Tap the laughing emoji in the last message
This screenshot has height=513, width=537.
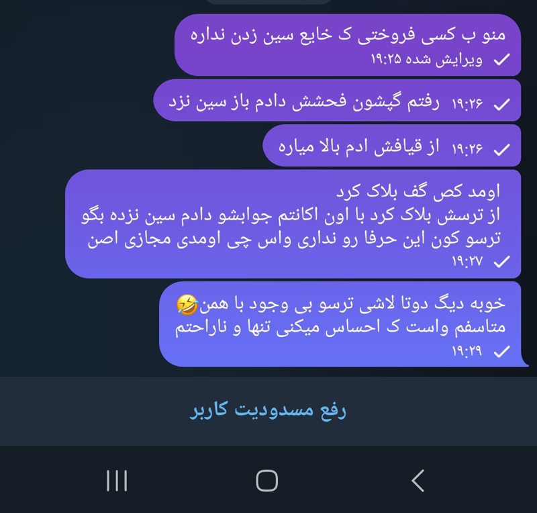[187, 305]
